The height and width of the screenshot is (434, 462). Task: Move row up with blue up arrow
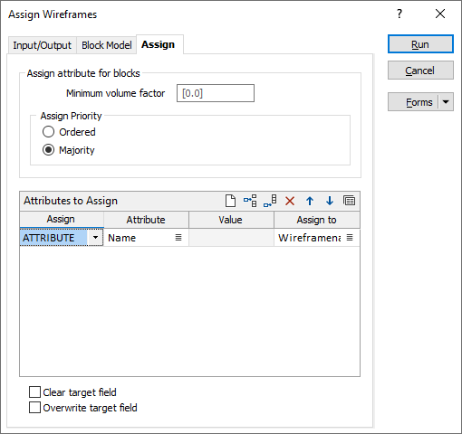point(310,201)
